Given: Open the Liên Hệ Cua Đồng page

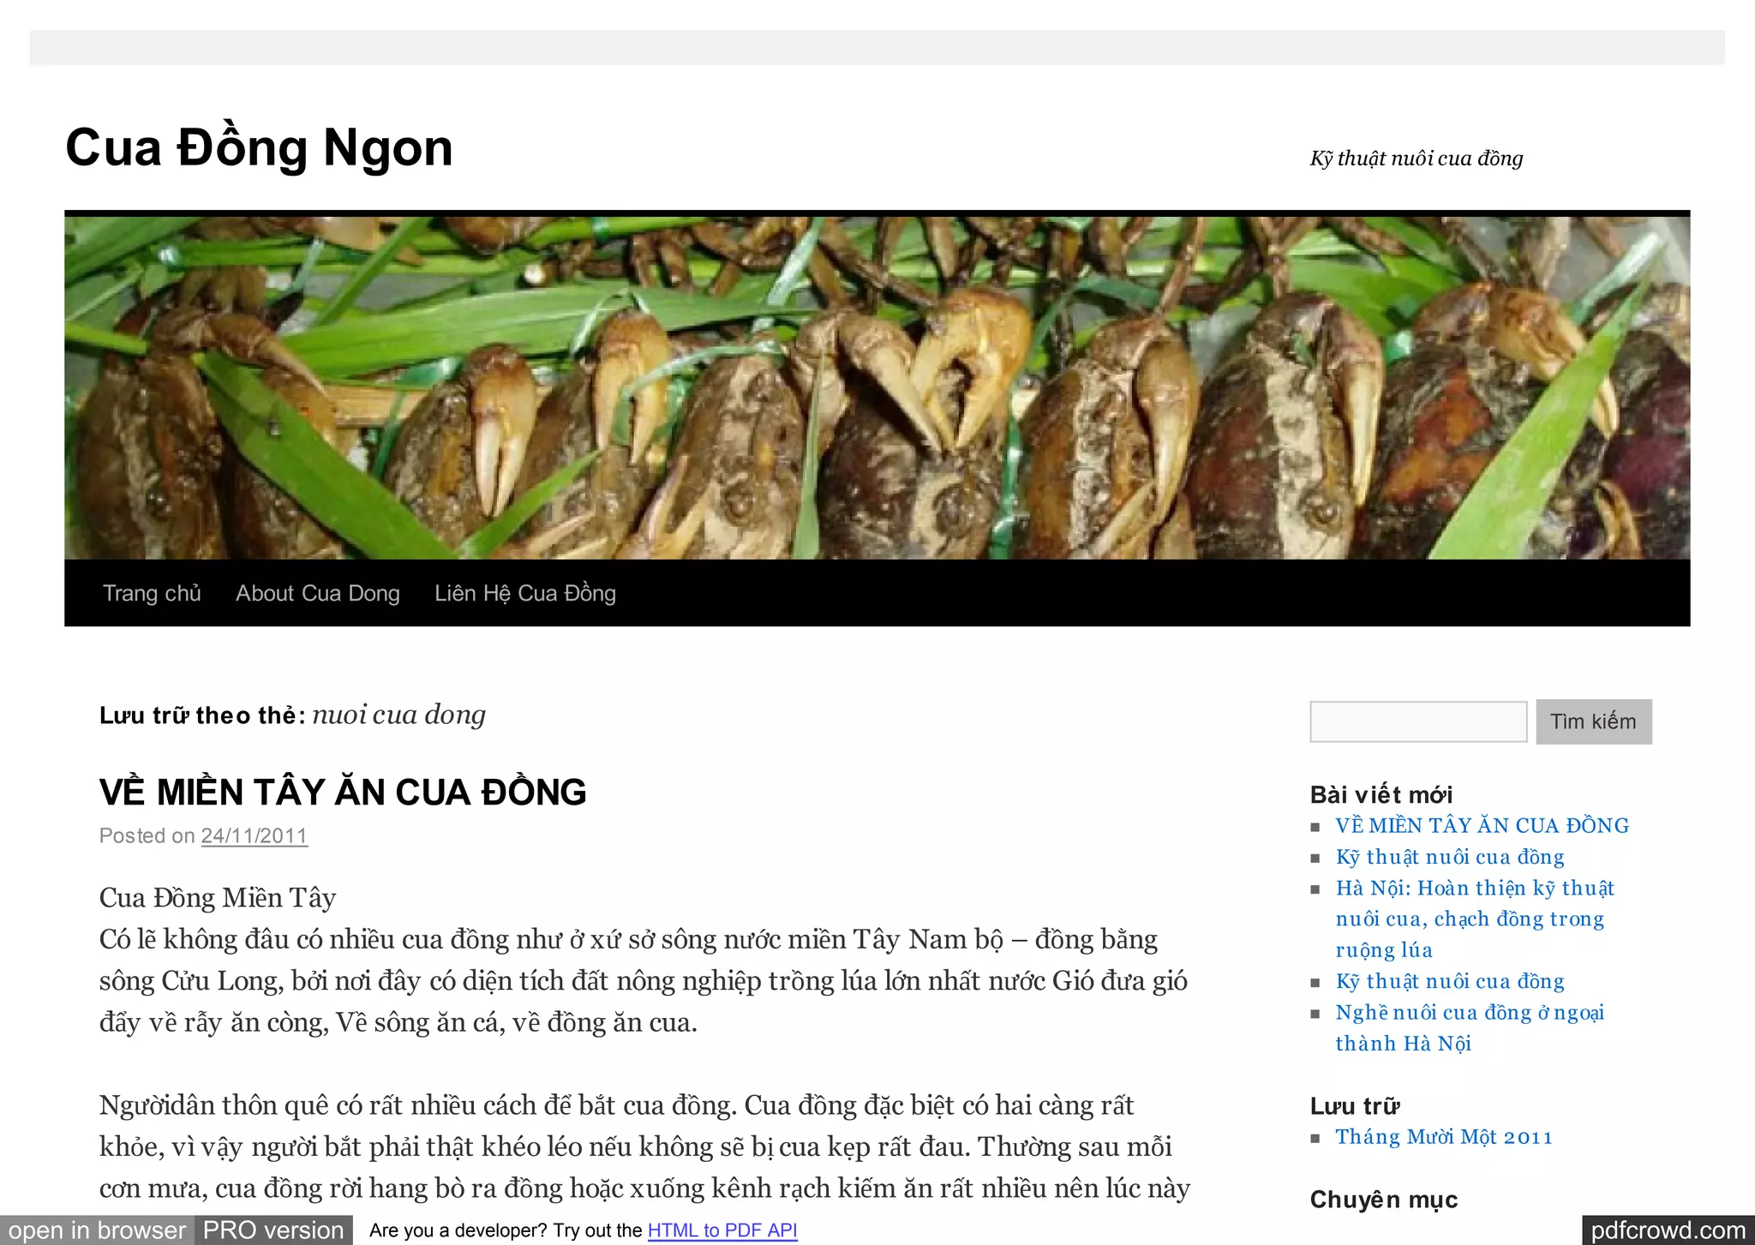Looking at the screenshot, I should (525, 593).
